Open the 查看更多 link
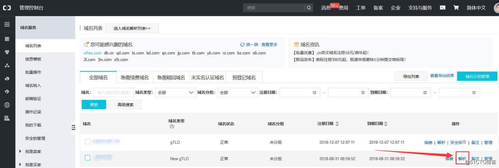499x168 pixels. pos(269,45)
